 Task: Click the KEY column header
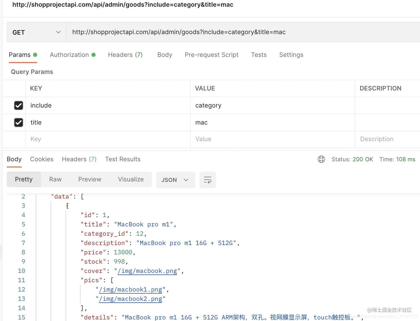(36, 88)
